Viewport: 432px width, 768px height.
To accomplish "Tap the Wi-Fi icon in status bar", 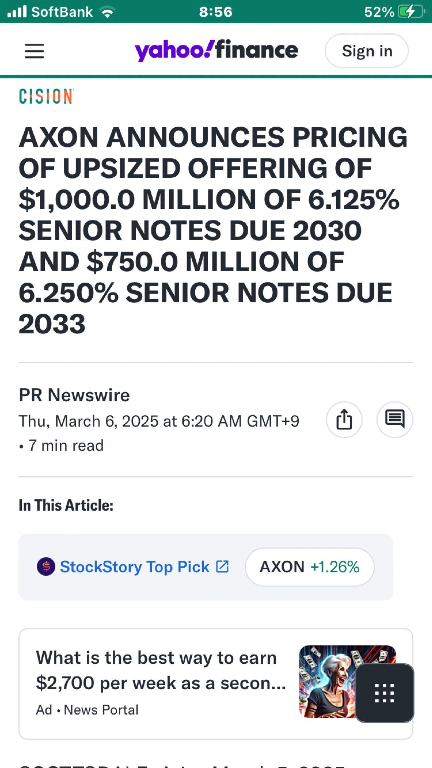I will tap(107, 12).
